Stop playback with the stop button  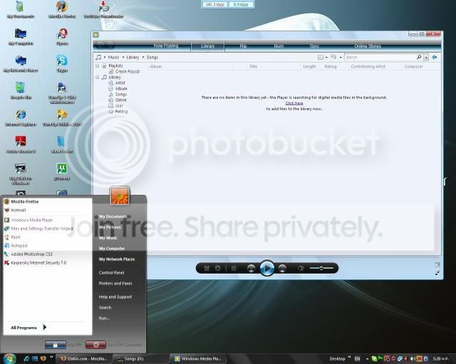(234, 268)
